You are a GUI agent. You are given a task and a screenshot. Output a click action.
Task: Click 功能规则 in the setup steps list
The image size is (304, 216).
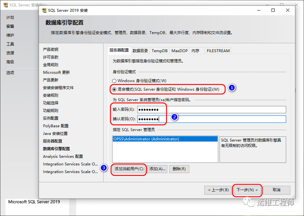click(x=51, y=111)
